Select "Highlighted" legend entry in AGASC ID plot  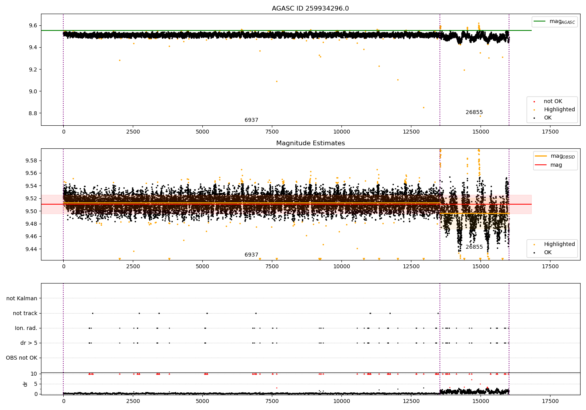coord(559,110)
